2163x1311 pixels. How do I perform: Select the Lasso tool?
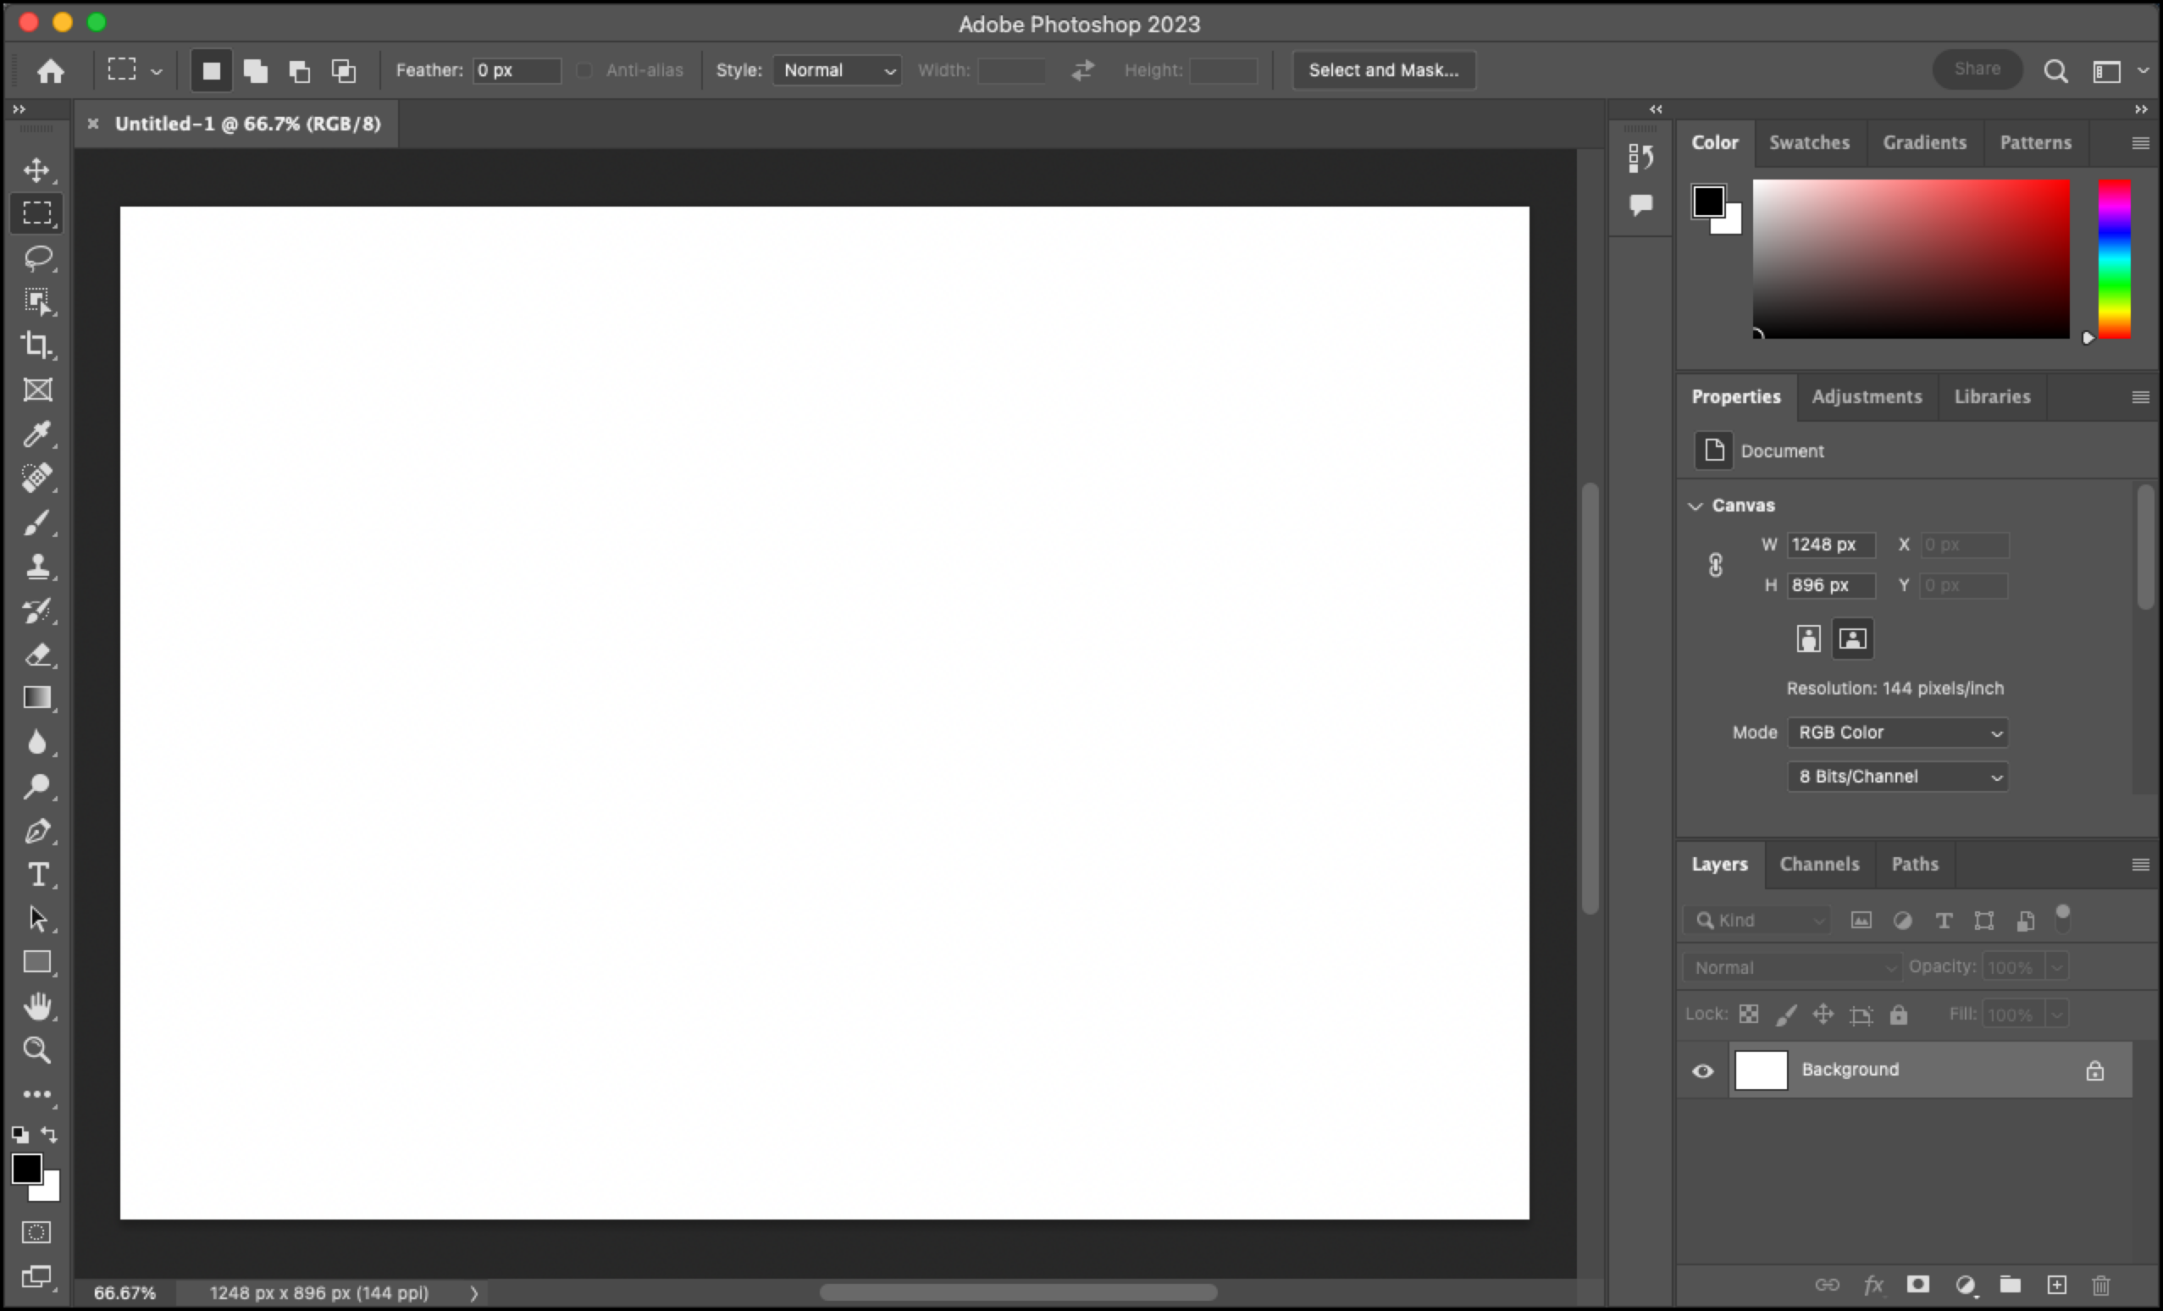pos(38,257)
